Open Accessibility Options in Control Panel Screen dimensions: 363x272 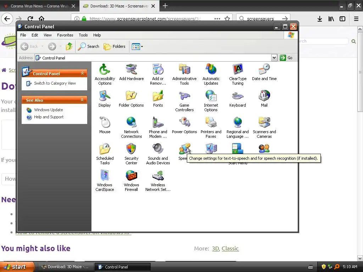pos(105,74)
